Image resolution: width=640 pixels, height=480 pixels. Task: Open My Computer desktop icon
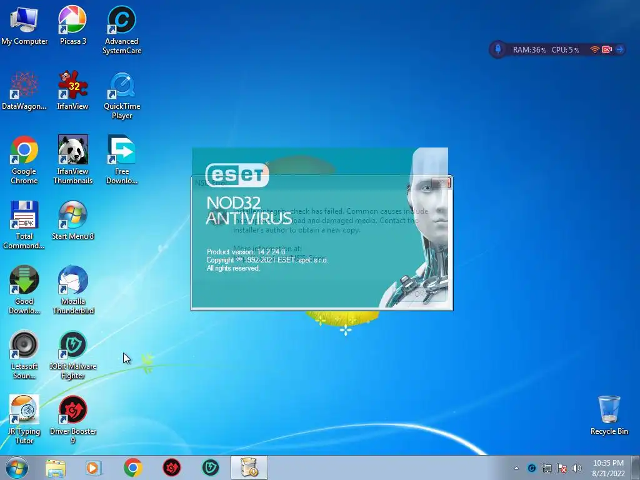(24, 25)
